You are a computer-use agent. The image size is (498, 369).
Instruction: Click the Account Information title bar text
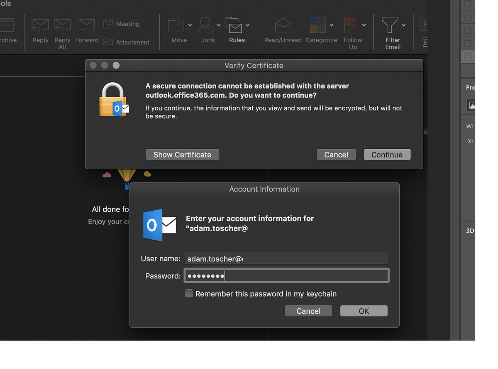[264, 189]
